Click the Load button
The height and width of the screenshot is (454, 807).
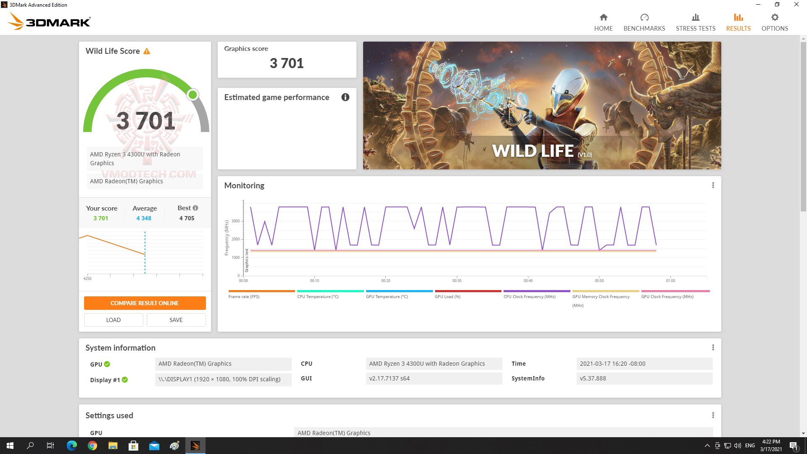click(x=113, y=320)
